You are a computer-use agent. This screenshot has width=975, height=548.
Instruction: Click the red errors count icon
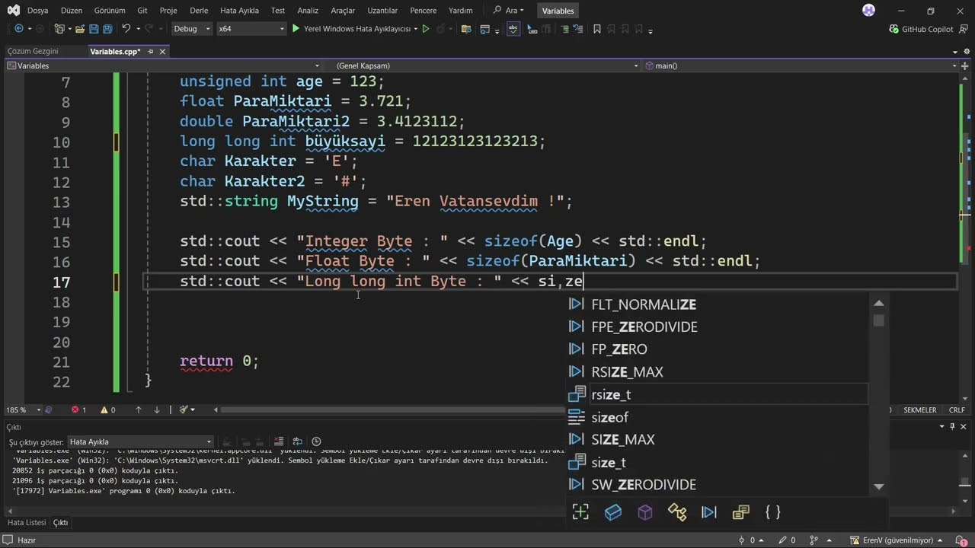75,409
